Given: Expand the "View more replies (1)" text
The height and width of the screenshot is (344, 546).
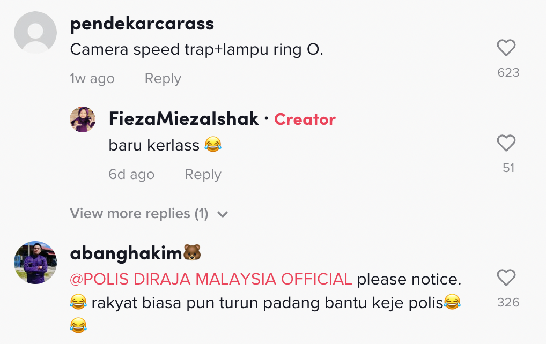Looking at the screenshot, I should pos(139,214).
